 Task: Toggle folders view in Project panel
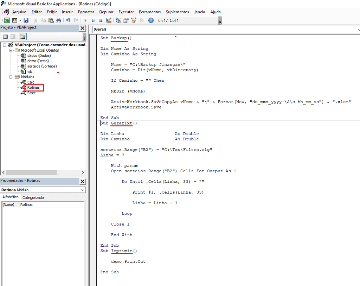pos(22,36)
